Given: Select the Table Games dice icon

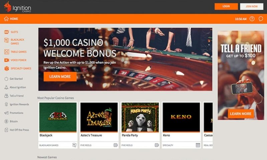Looking at the screenshot, I should (7, 52).
